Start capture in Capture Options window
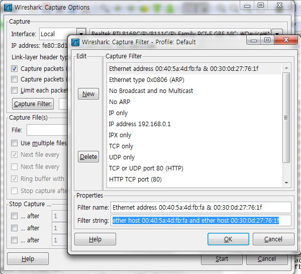The width and height of the screenshot is (301, 274). click(x=222, y=259)
